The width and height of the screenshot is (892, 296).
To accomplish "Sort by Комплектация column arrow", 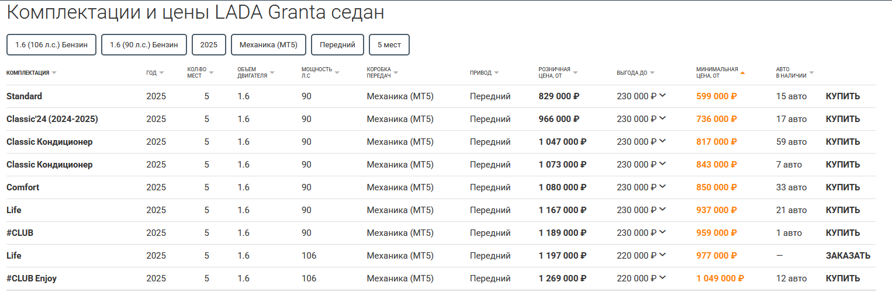I will tap(54, 73).
